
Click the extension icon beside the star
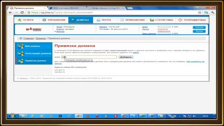(x=206, y=13)
